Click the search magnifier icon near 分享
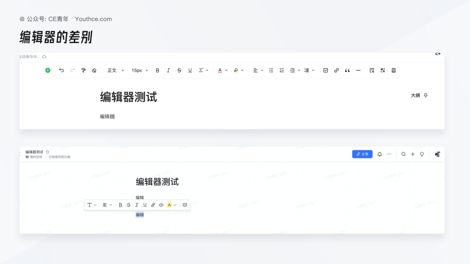Viewport: 470px width, 264px height. click(x=403, y=154)
